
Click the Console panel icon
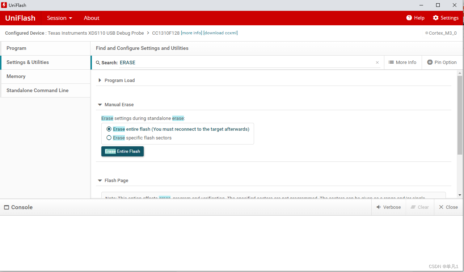(x=7, y=207)
